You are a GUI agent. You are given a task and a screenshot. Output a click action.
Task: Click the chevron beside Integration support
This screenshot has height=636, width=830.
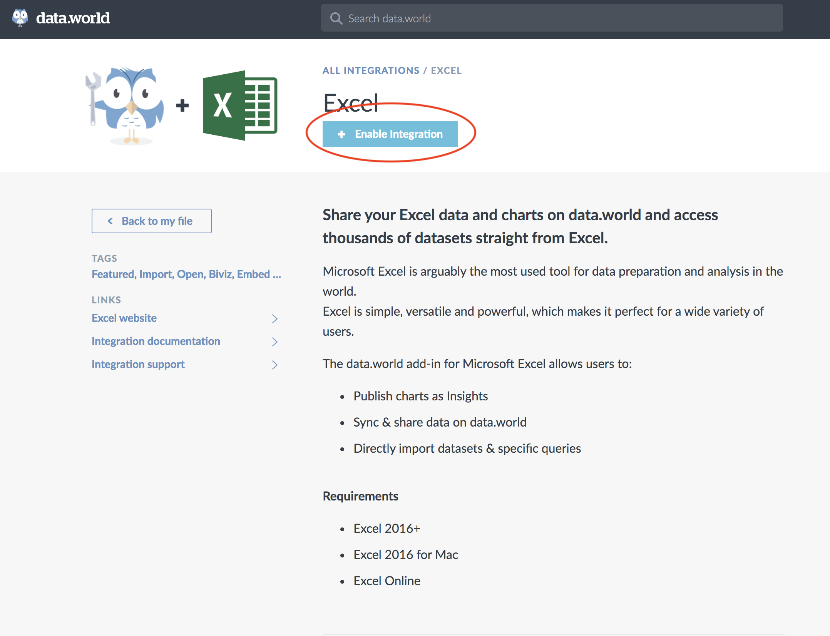click(274, 365)
